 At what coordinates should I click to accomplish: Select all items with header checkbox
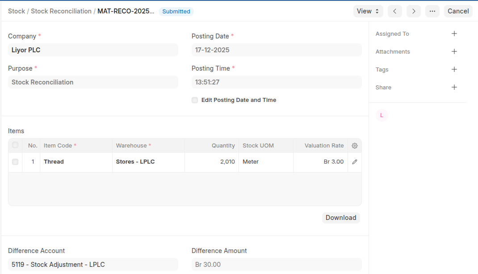pos(15,145)
